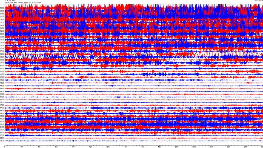Click the station code IG.ACLR..HHZ
Viewport: 263px width, 148px height.
click(10, 1)
